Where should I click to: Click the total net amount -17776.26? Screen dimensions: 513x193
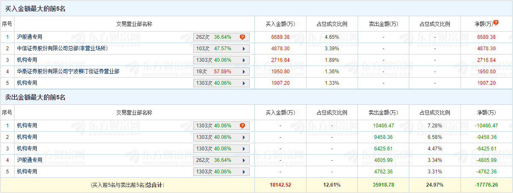(487, 185)
